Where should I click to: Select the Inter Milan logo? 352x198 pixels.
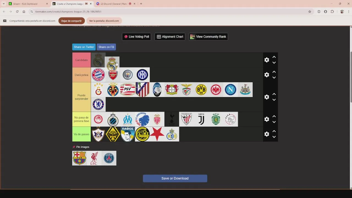point(142,75)
